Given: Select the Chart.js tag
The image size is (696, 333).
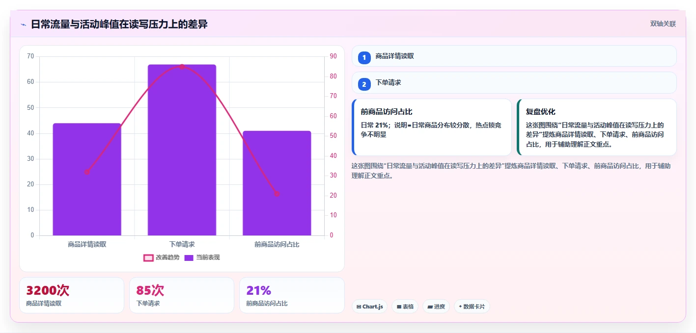Looking at the screenshot, I should coord(369,307).
